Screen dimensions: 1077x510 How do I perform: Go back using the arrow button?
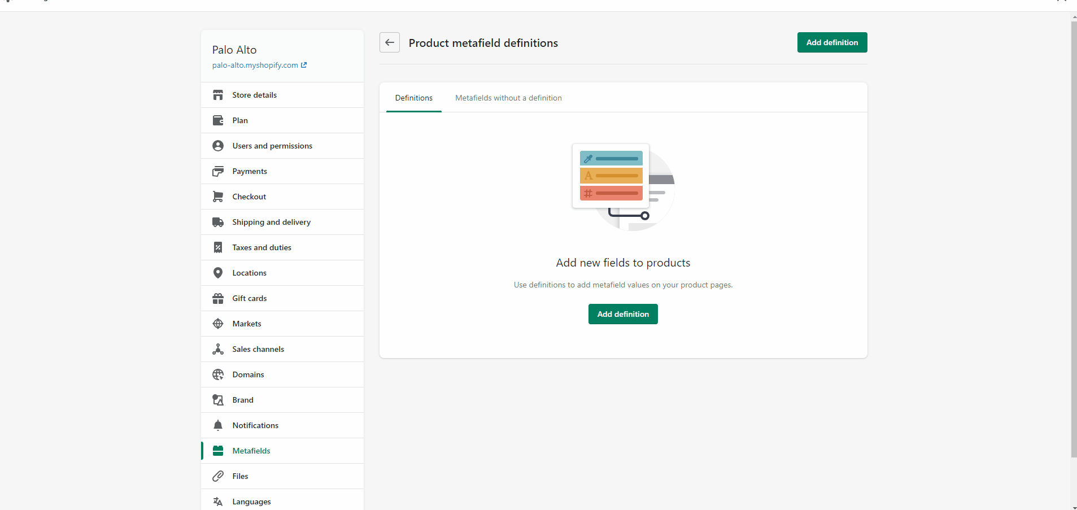pos(390,42)
